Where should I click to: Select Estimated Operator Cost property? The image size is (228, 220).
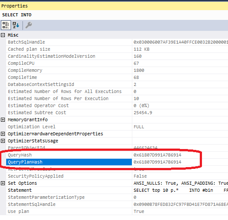38,106
